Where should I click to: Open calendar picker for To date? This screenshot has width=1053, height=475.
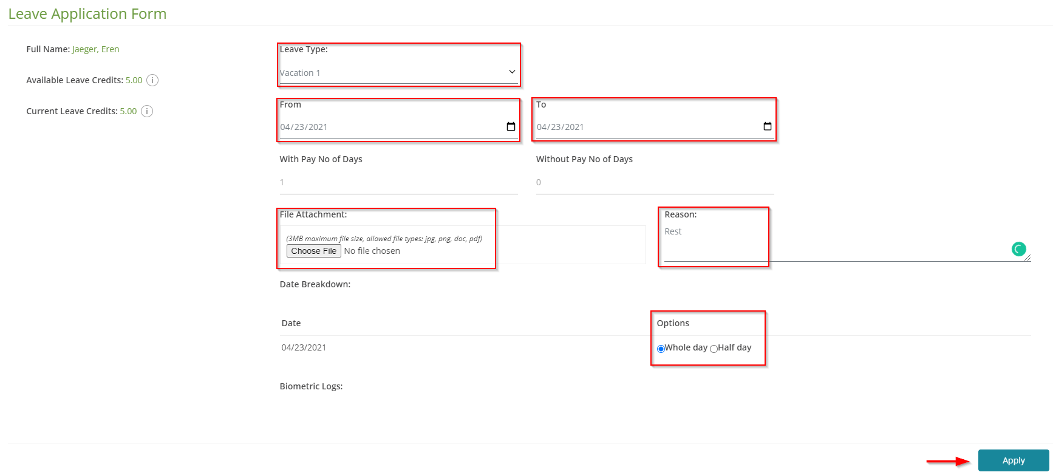point(768,126)
